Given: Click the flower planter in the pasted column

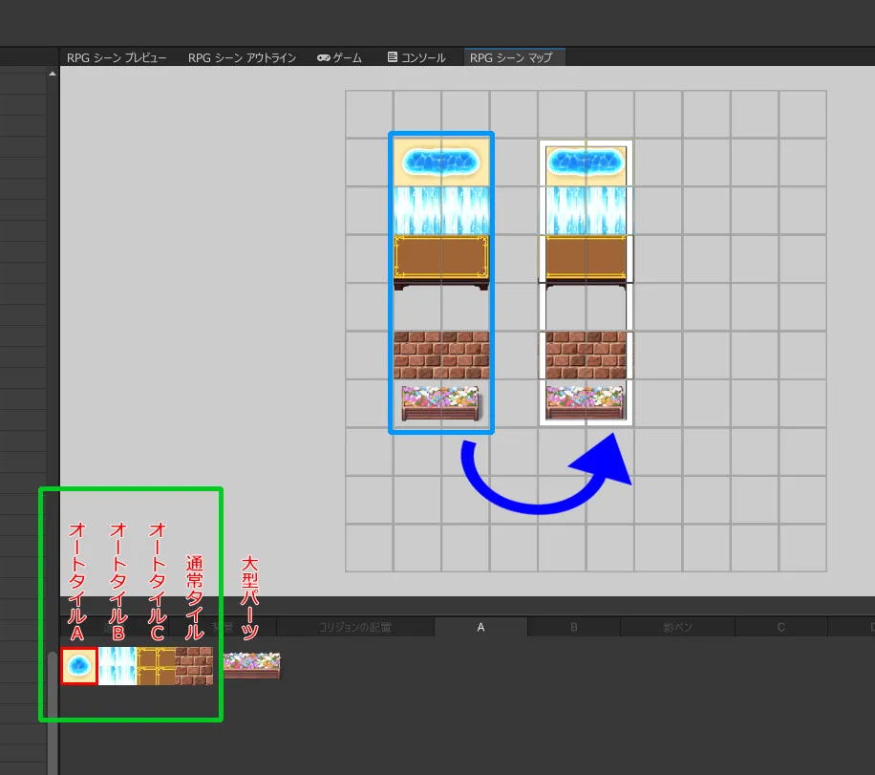Looking at the screenshot, I should 586,402.
